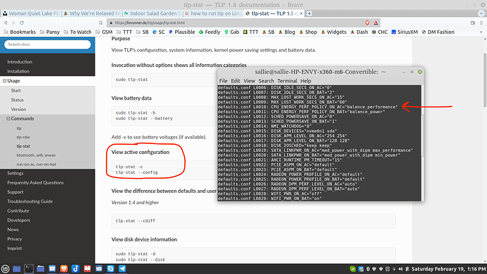Open the mail client taskbar icon

pyautogui.click(x=52, y=269)
